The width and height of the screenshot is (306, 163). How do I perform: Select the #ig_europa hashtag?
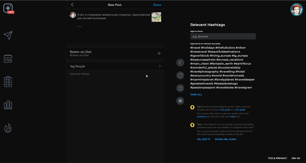240,56
